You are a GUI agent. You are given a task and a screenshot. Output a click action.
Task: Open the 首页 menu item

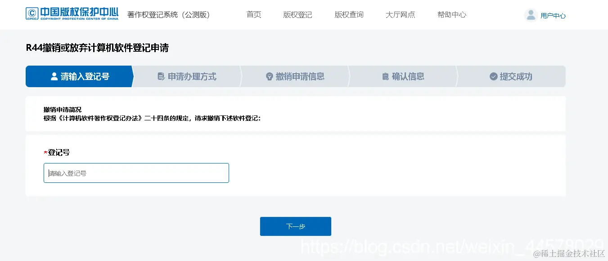coord(253,14)
